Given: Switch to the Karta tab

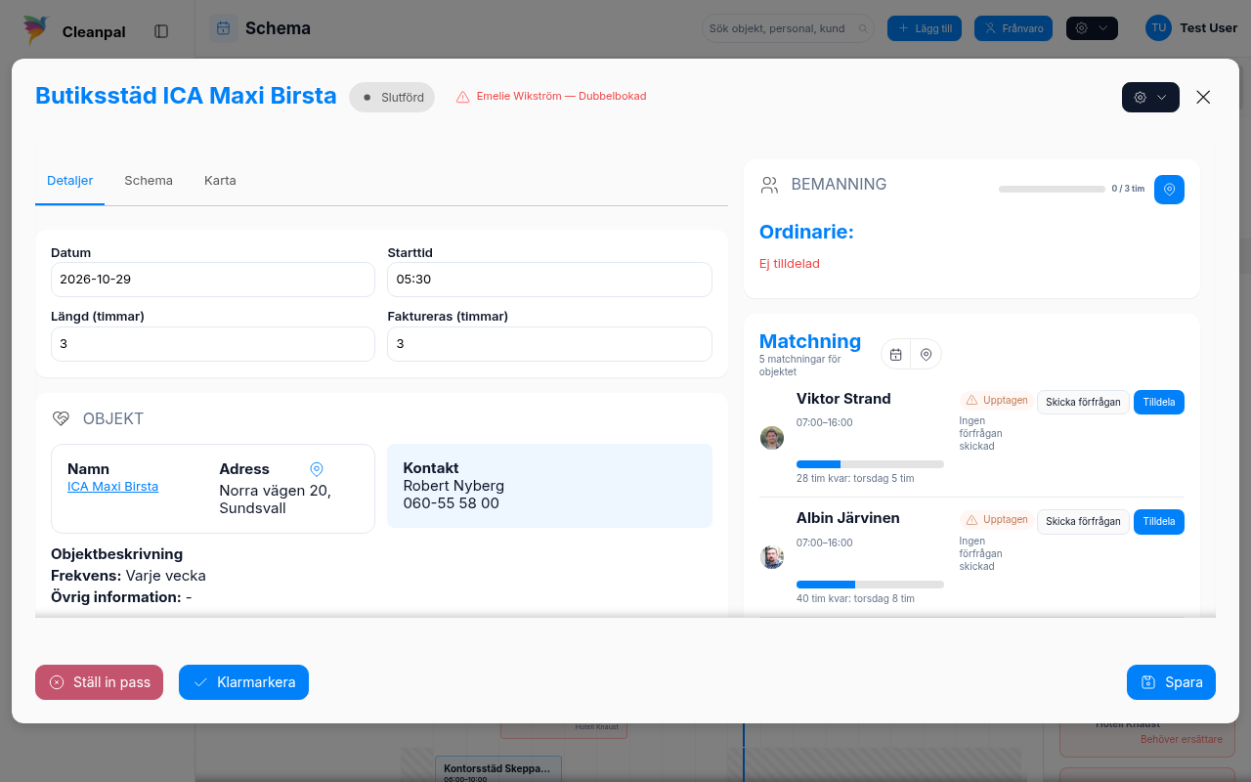Looking at the screenshot, I should coord(220,181).
